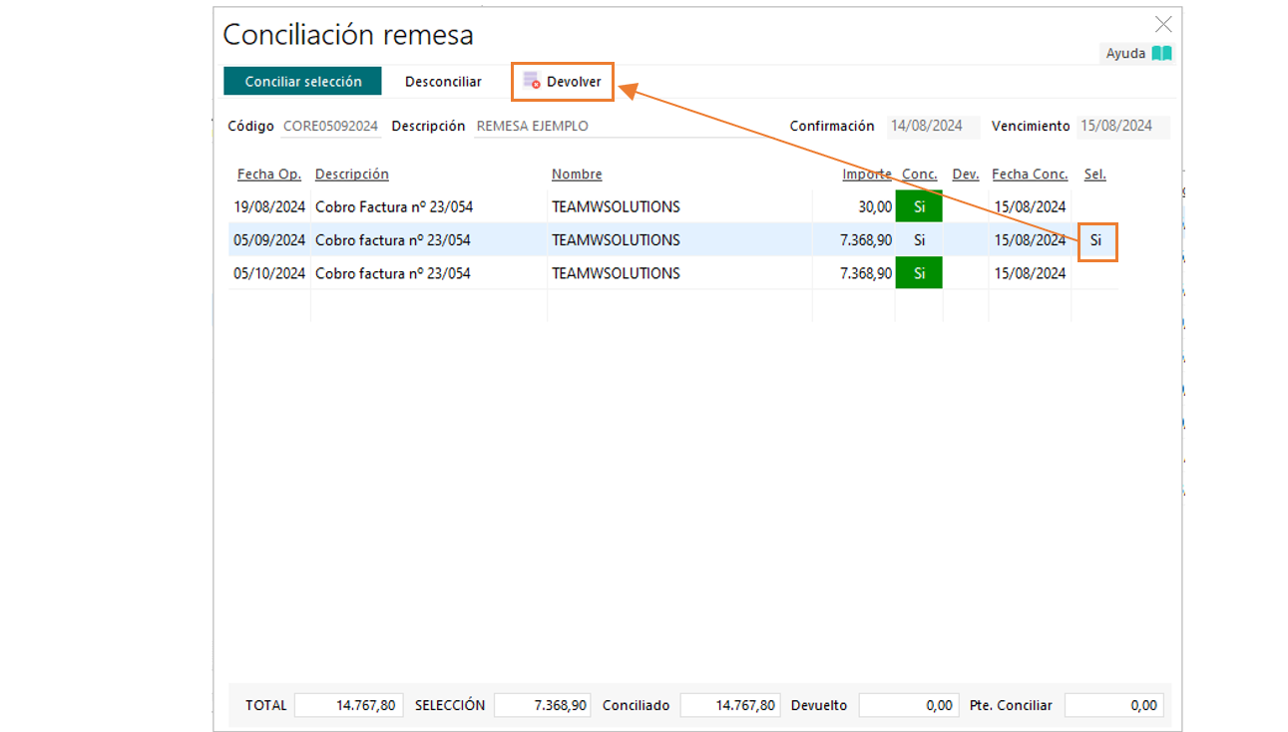
Task: Click the Desconciliar button
Action: point(443,82)
